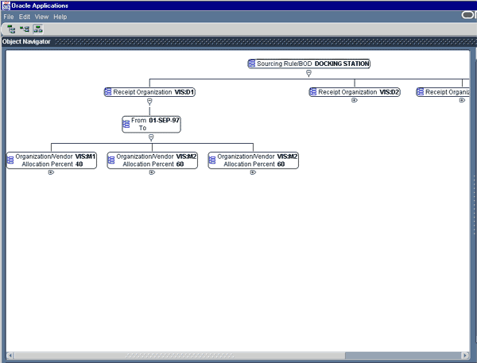The width and height of the screenshot is (477, 363).
Task: Switch to horizontal tree layout icon
Action: pos(25,29)
